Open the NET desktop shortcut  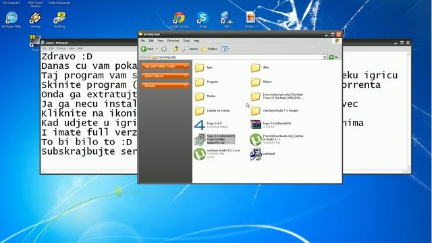point(227,20)
